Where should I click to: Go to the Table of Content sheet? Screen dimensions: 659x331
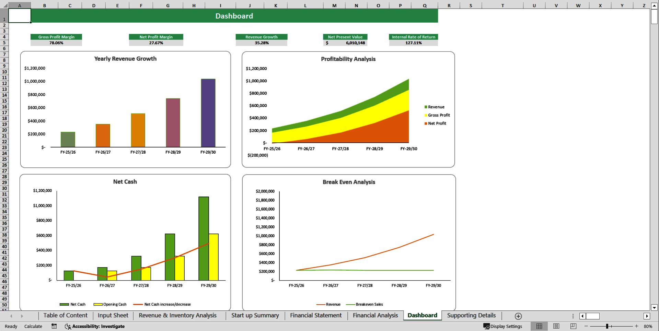65,316
